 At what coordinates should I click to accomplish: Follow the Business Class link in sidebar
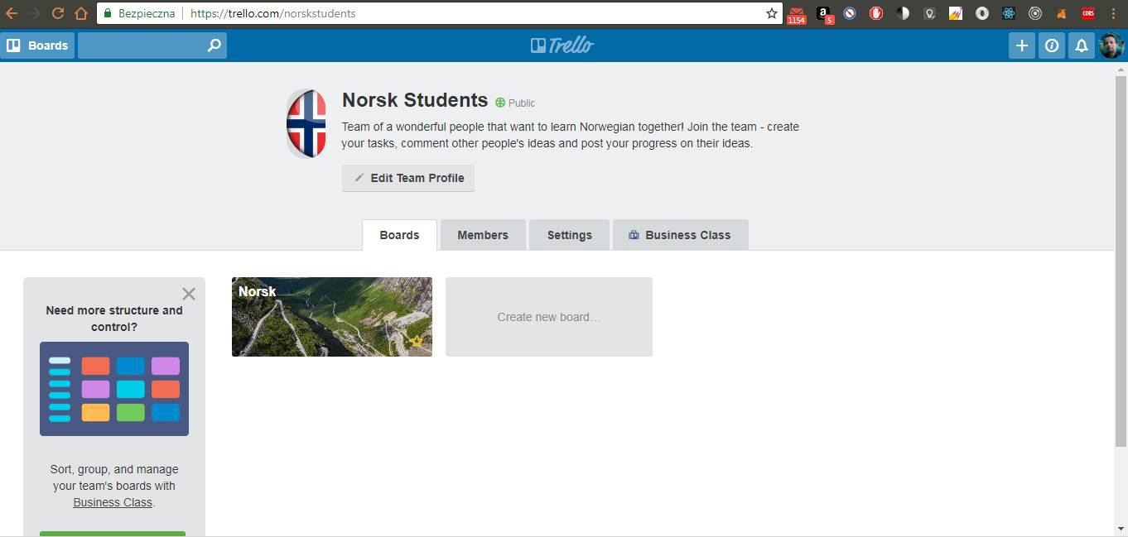click(x=113, y=502)
